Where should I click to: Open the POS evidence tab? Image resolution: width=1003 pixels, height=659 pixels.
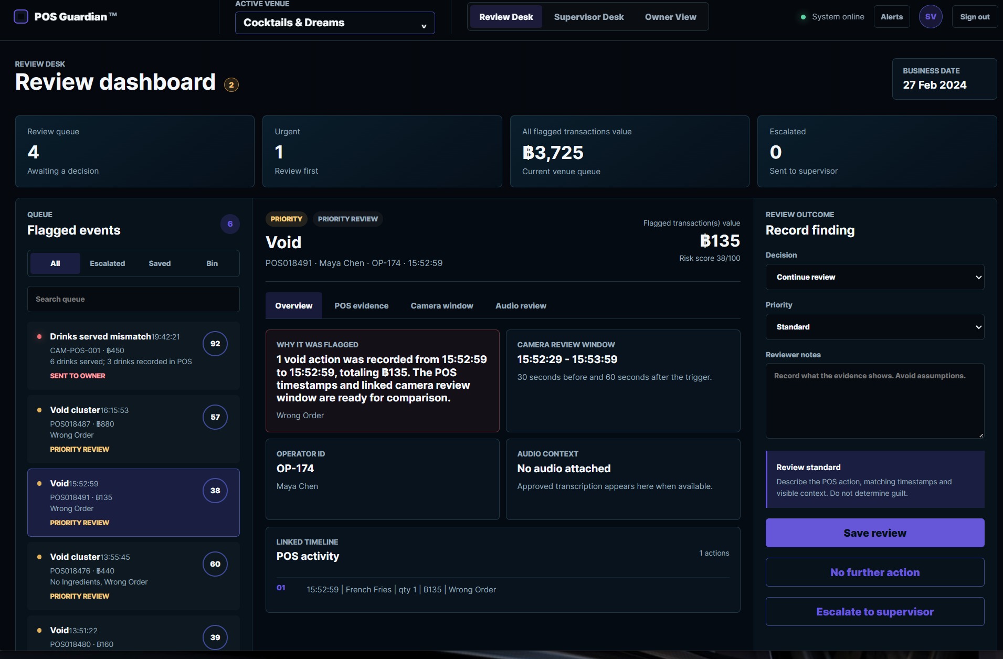362,306
